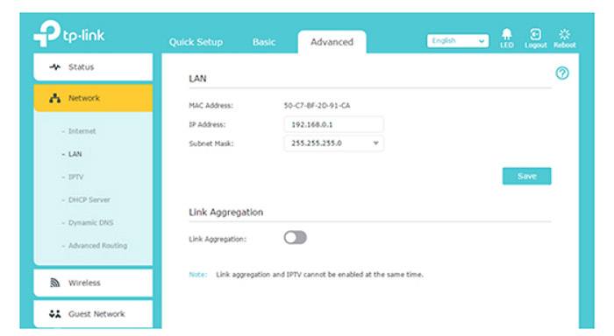614x336 pixels.
Task: Switch to the Quick Setup tab
Action: 196,42
